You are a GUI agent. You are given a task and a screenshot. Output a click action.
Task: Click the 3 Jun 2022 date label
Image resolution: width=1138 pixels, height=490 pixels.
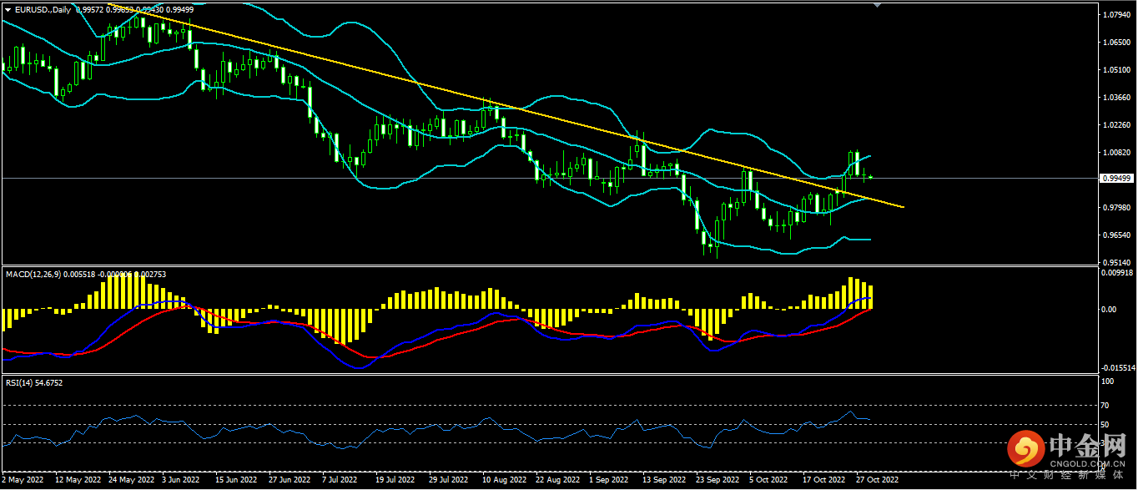tap(181, 481)
